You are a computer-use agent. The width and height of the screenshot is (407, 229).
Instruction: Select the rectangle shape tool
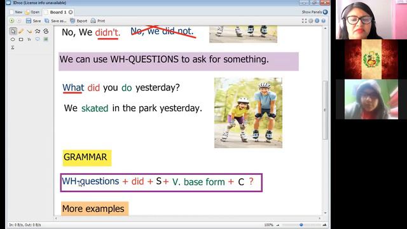tap(21, 39)
